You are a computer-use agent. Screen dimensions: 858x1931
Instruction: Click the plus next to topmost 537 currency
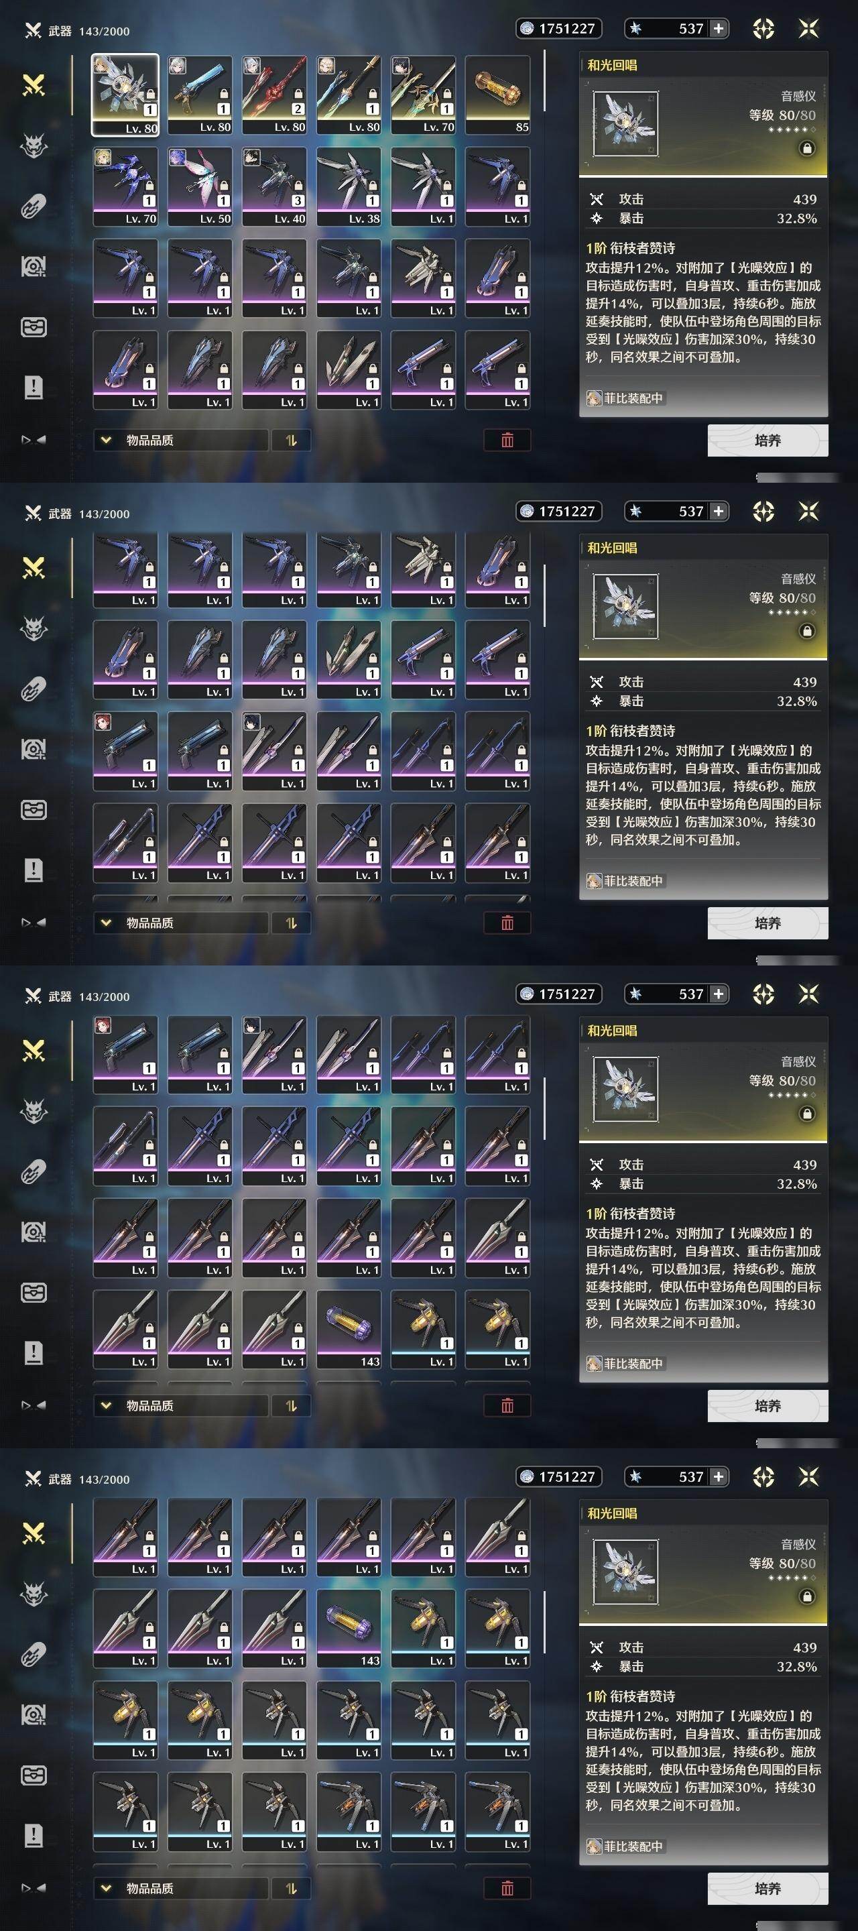pyautogui.click(x=718, y=28)
